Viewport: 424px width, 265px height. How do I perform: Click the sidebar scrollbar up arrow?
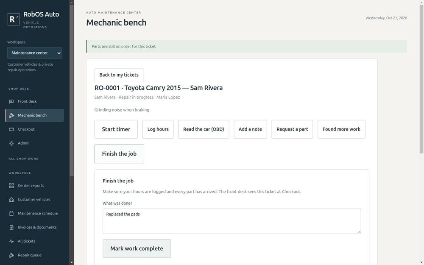pyautogui.click(x=72, y=3)
